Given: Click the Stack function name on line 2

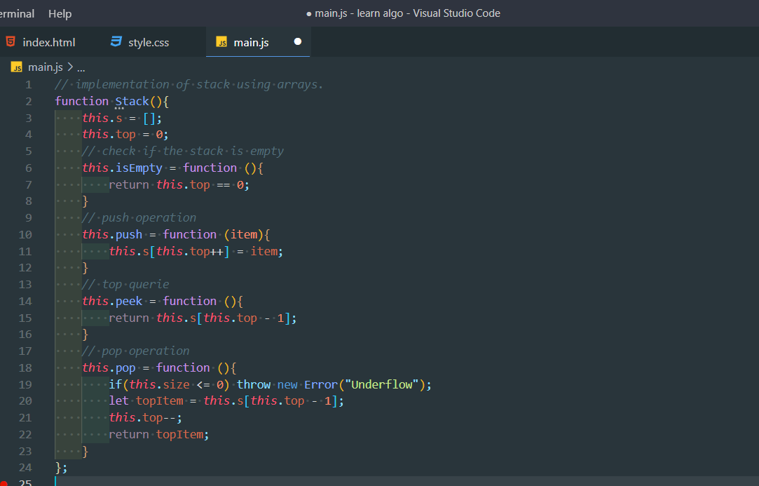Looking at the screenshot, I should coord(132,101).
